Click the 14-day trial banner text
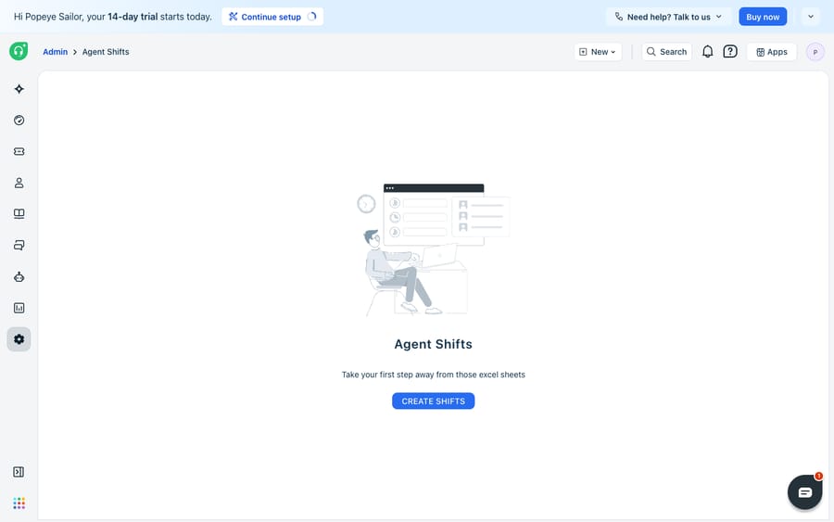 coord(113,17)
